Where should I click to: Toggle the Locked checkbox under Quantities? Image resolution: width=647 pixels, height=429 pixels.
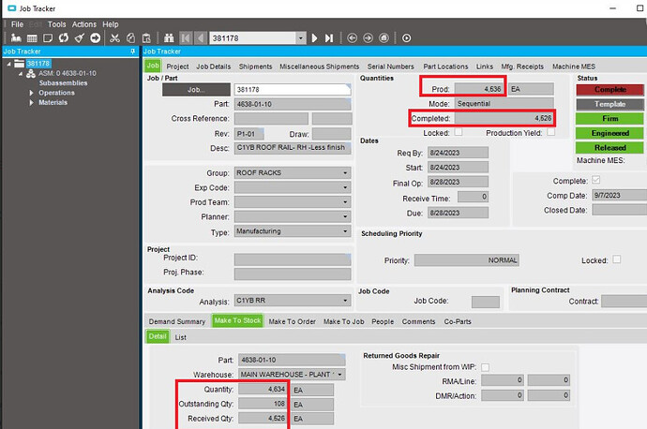pyautogui.click(x=458, y=132)
